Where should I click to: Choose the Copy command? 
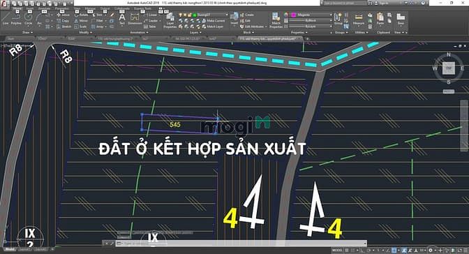(63, 21)
